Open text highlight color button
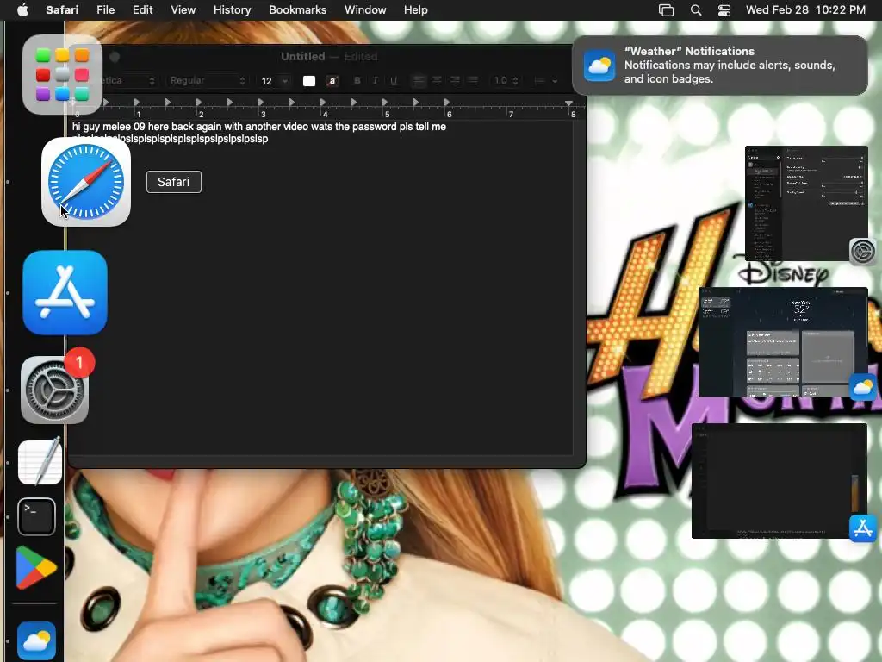Image resolution: width=882 pixels, height=662 pixels. [x=332, y=80]
